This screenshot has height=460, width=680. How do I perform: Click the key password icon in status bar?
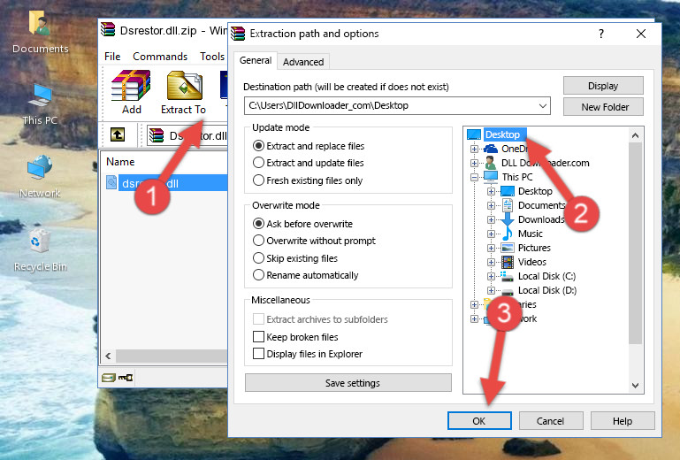[x=126, y=378]
